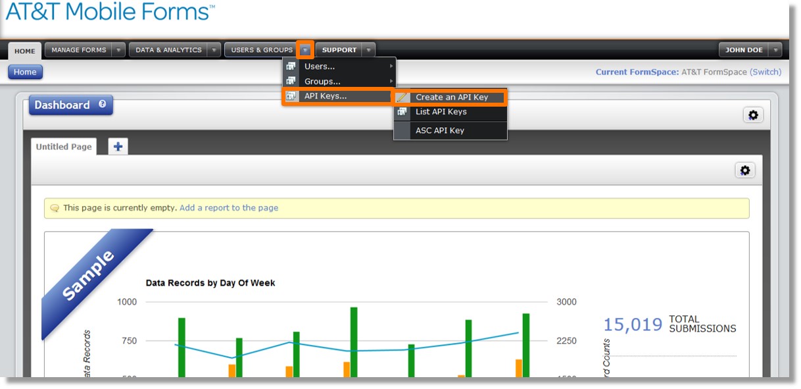Open the Support menu

click(339, 50)
